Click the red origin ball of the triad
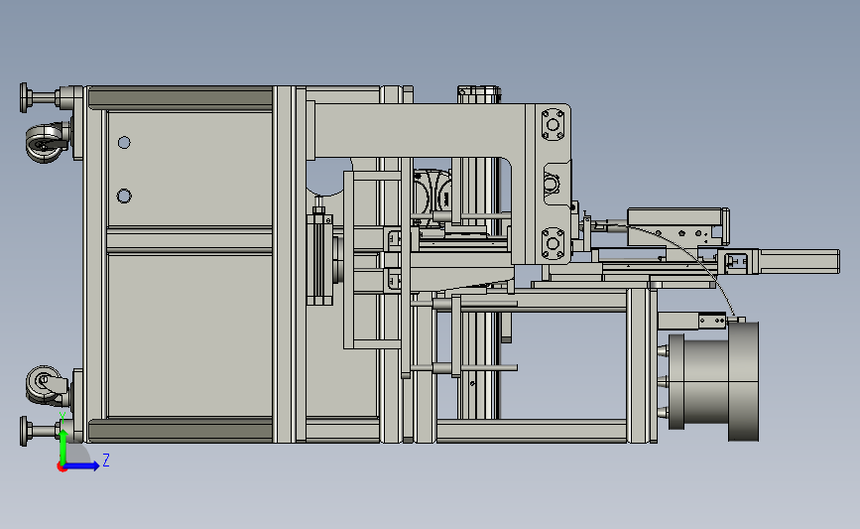Viewport: 860px width, 529px height. [61, 467]
